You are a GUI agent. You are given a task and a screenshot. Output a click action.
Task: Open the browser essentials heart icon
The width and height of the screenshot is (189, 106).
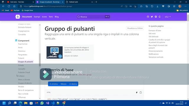coord(163,6)
